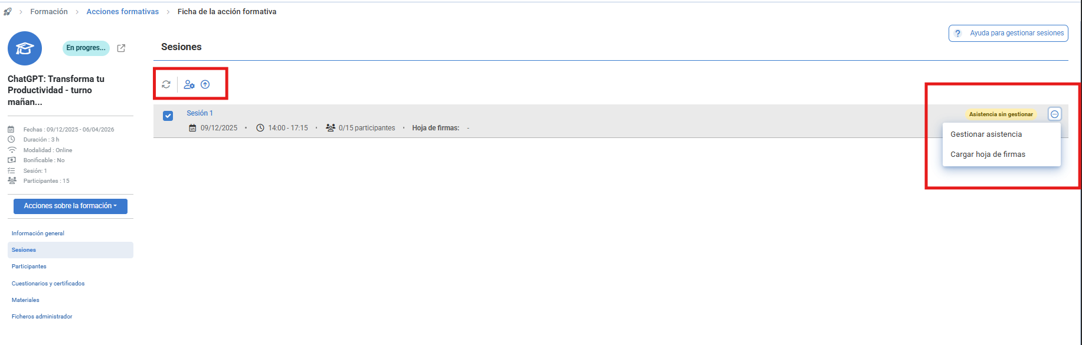Go to Acciones formativas breadcrumb
This screenshot has width=1082, height=345.
click(123, 11)
